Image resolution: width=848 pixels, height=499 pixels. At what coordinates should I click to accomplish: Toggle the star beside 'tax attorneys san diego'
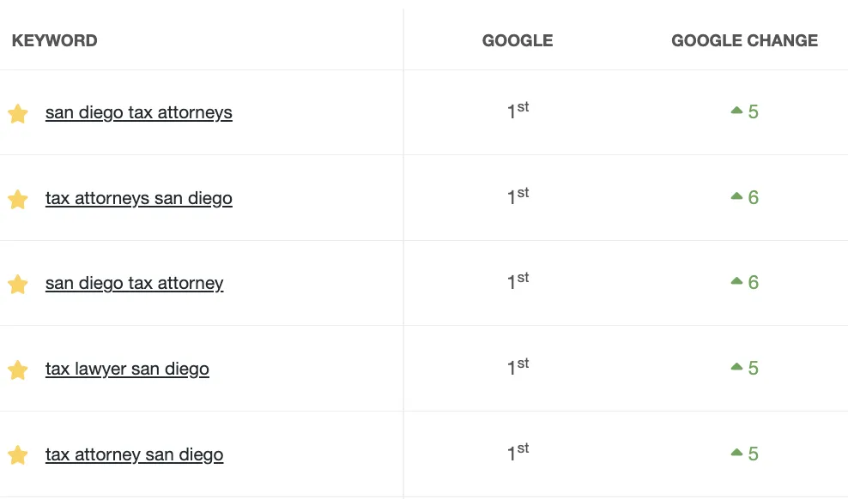click(18, 199)
